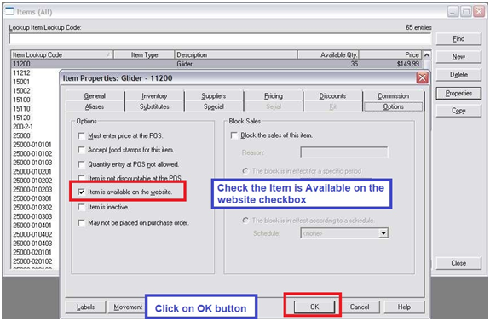The image size is (490, 321).
Task: Close the Items (All) window with X
Action: tap(479, 12)
